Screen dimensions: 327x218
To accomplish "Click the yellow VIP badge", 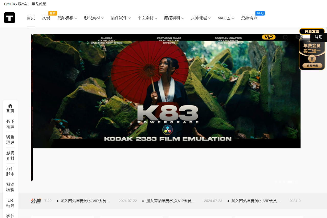I will coord(268,37).
